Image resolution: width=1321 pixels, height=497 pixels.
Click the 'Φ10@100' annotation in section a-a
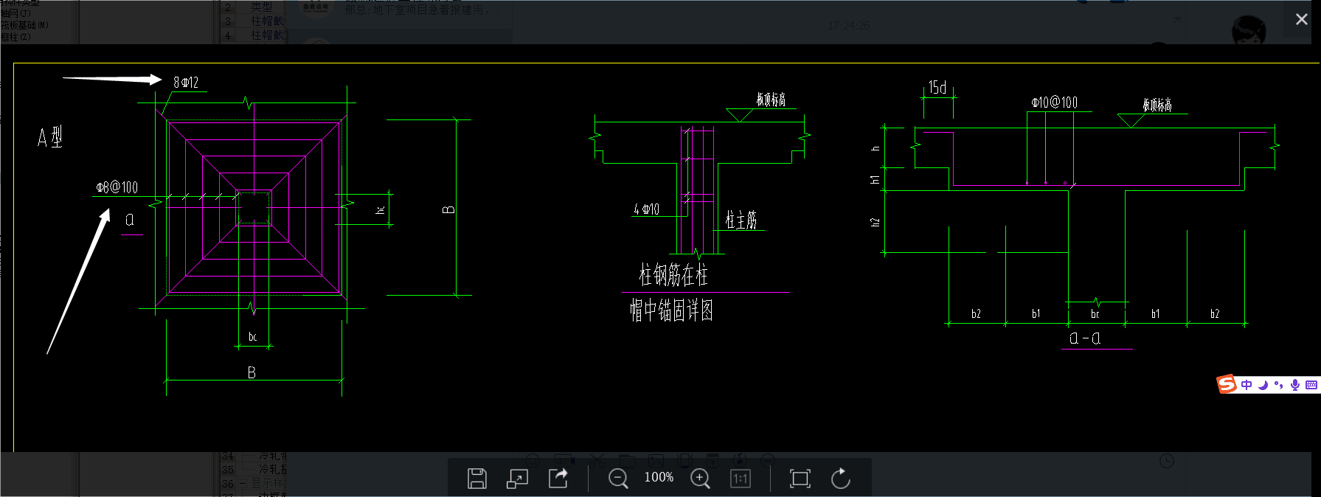pos(1054,102)
